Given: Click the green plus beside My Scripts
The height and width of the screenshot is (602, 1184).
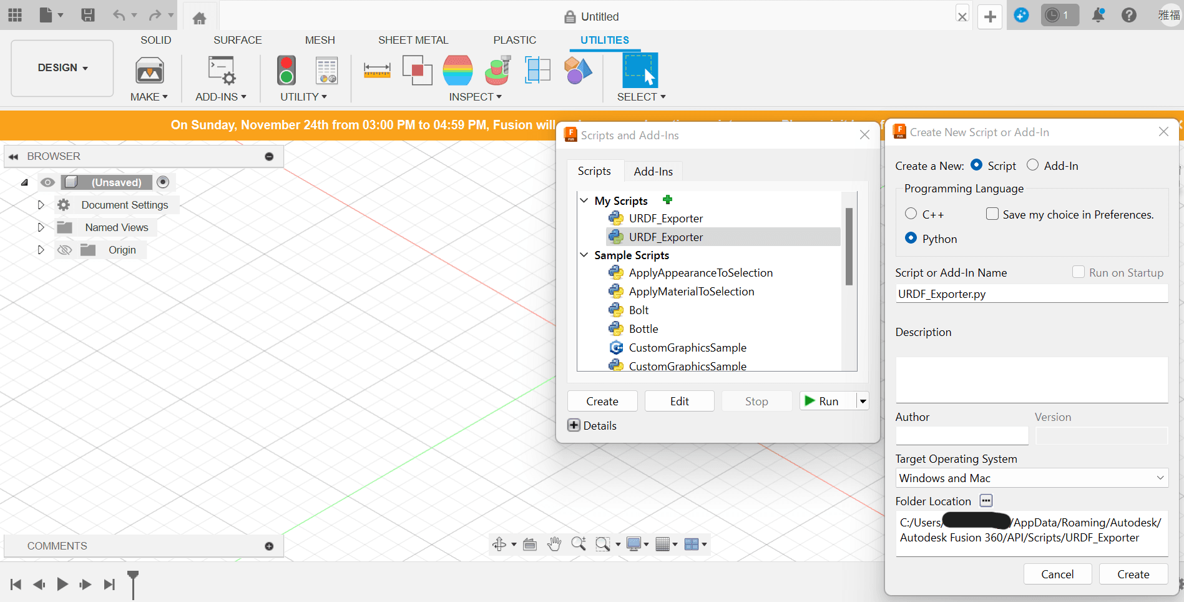Looking at the screenshot, I should [x=667, y=200].
